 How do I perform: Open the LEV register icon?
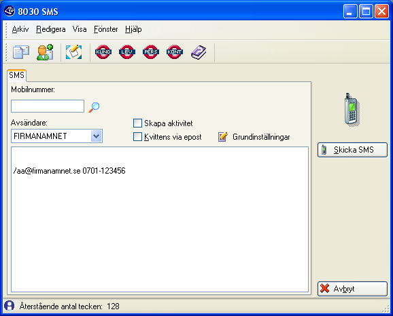coord(127,52)
